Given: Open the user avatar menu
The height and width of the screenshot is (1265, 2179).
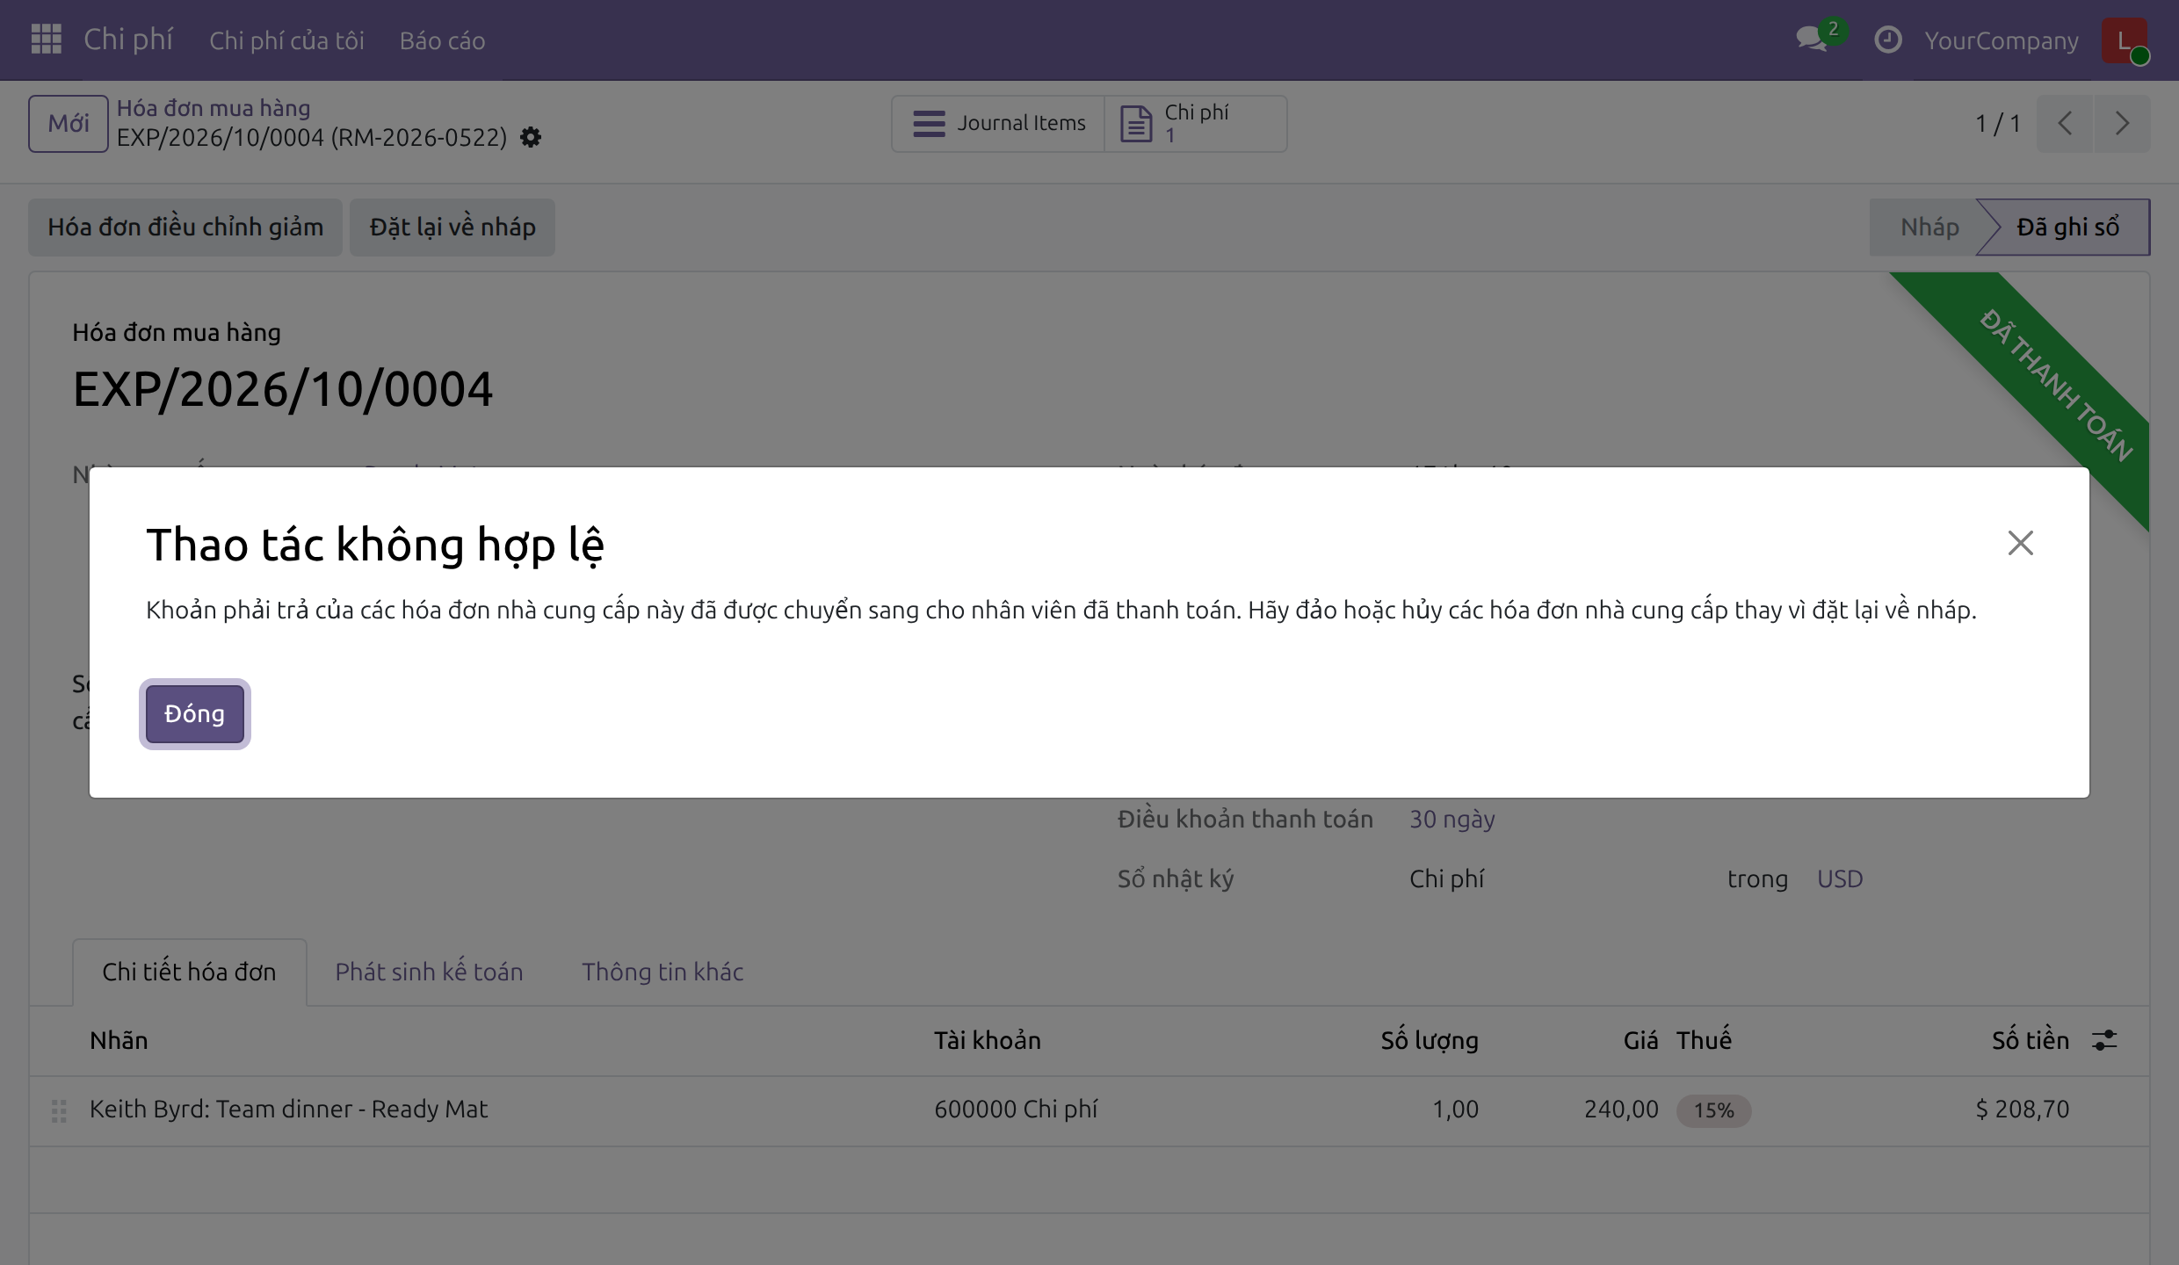Looking at the screenshot, I should click(2124, 40).
